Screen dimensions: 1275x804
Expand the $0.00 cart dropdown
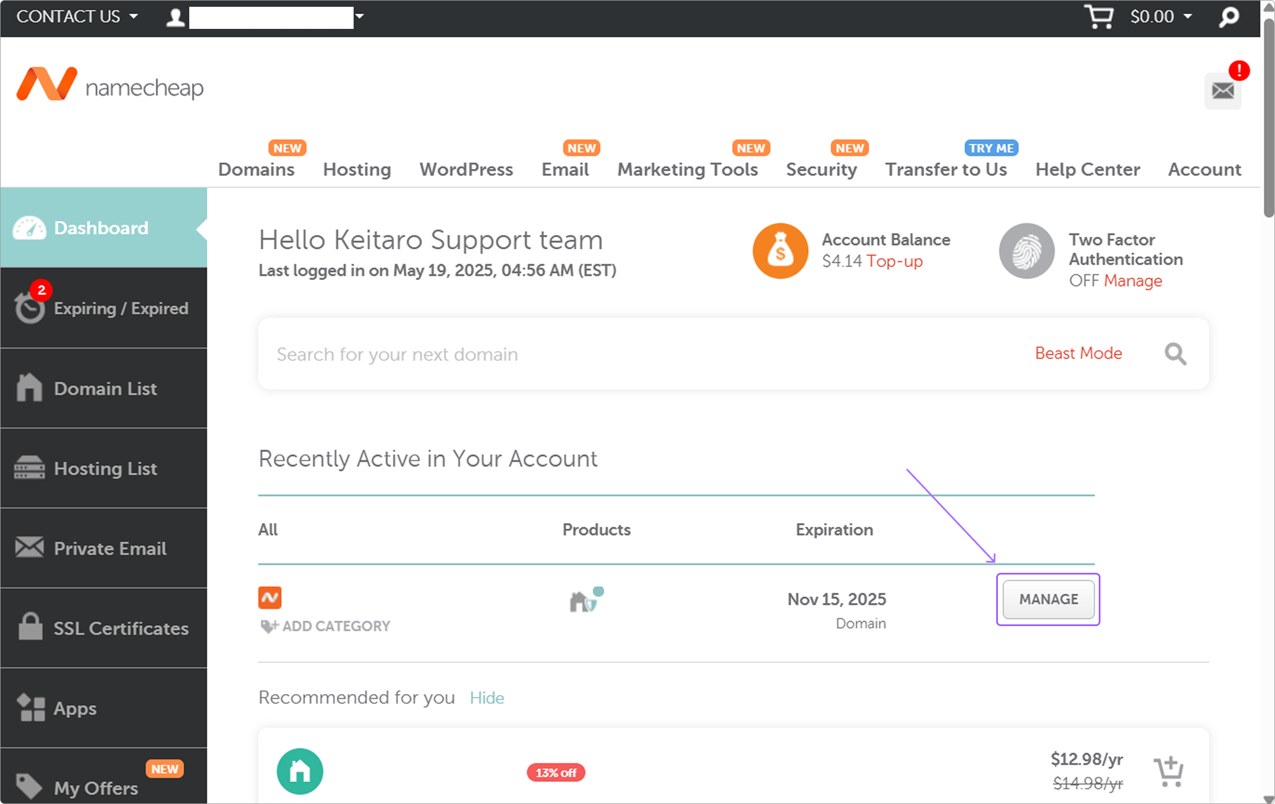1161,16
